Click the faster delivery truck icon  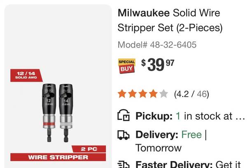pos(123,164)
